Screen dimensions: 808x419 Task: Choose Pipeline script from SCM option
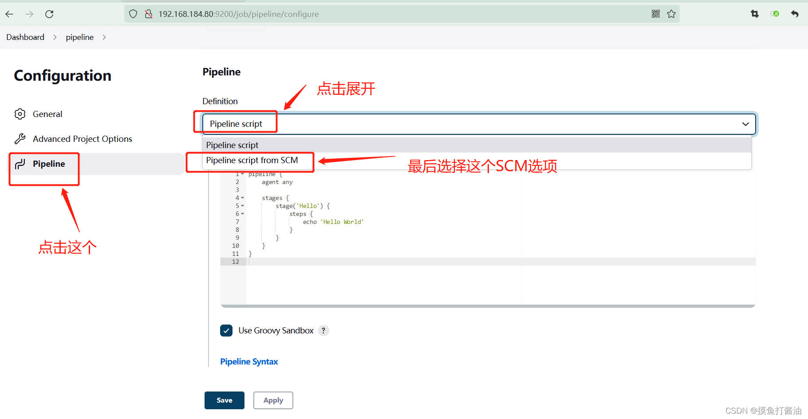(x=477, y=160)
